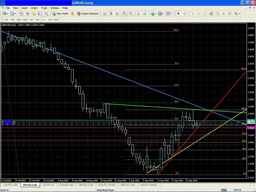The width and height of the screenshot is (256, 192).
Task: Click the 10/4 kb traffic indicator
Action: [237, 190]
